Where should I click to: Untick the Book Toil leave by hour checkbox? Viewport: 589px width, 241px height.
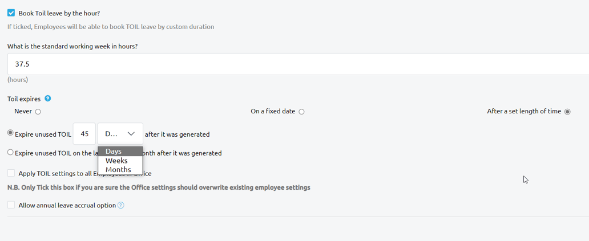tap(11, 13)
